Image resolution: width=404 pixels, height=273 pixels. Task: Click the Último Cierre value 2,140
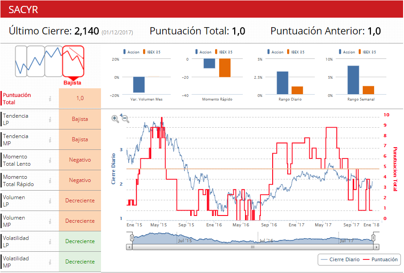tap(87, 31)
